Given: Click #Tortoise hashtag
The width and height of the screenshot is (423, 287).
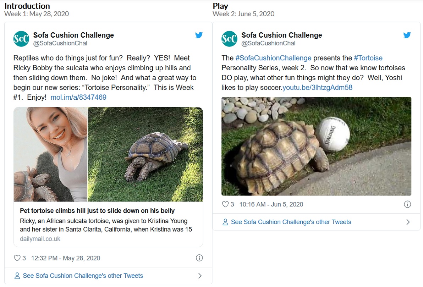Looking at the screenshot, I should point(368,58).
